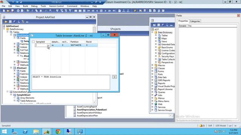Click the status bar alert bell icon
The height and width of the screenshot is (135, 241).
(201, 126)
